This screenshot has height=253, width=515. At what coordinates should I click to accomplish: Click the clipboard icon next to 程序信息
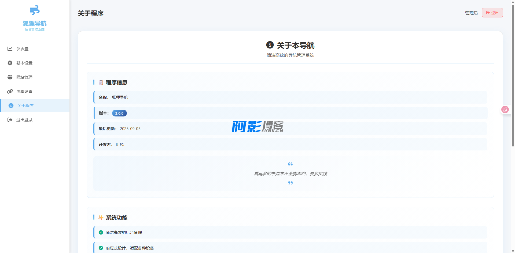tap(101, 82)
